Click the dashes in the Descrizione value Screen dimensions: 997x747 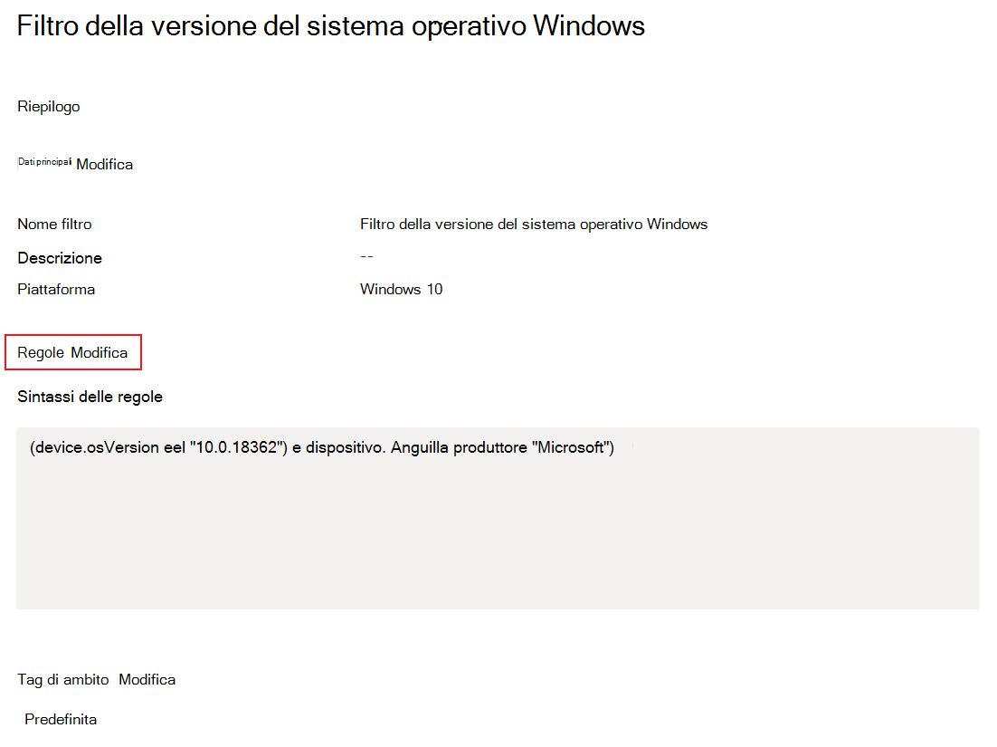(366, 256)
